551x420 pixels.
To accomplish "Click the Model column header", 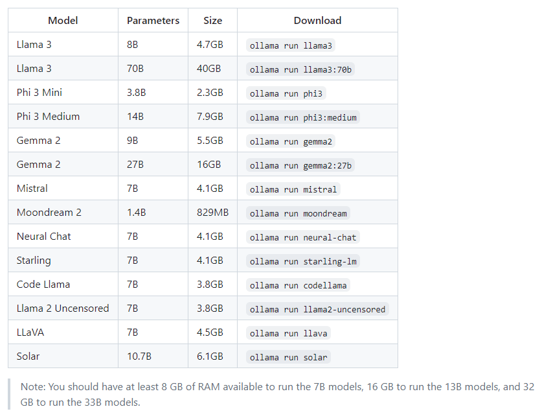I will click(63, 20).
